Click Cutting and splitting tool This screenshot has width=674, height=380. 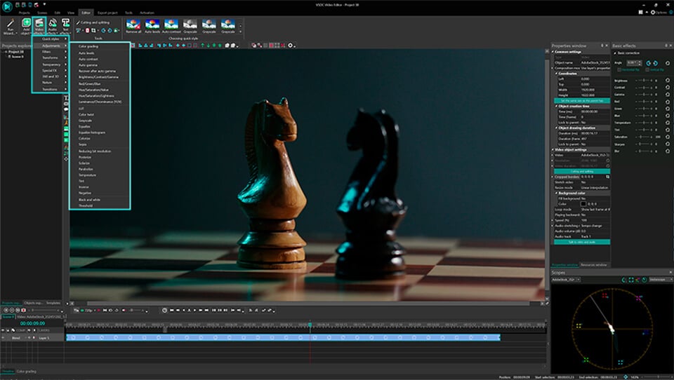[93, 22]
